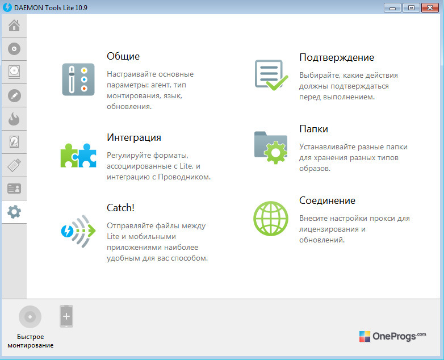Click the Быстрое монтирование label

(x=31, y=341)
